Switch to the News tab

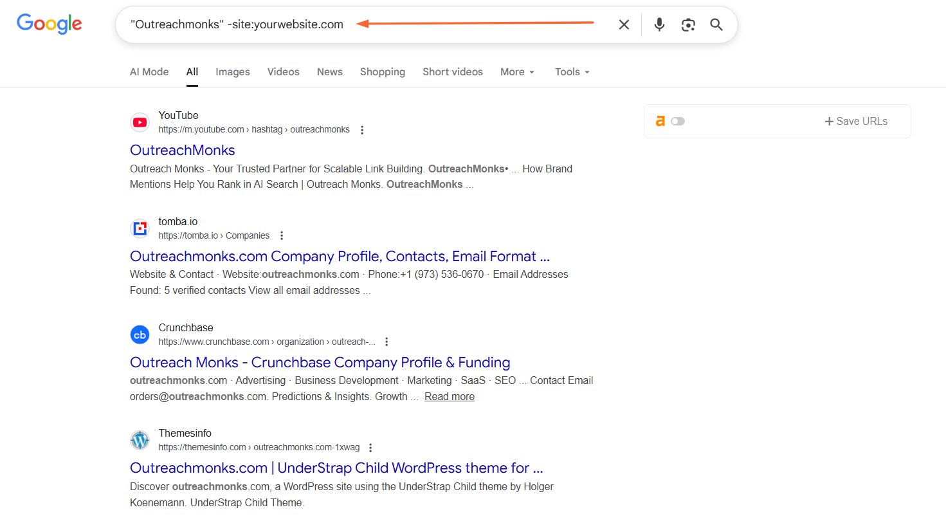click(329, 71)
